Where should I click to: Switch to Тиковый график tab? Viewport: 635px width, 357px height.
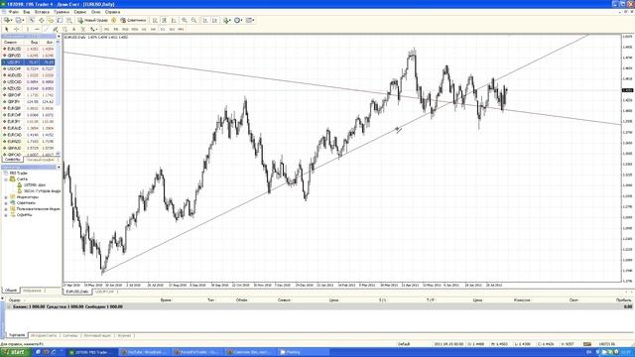click(41, 160)
